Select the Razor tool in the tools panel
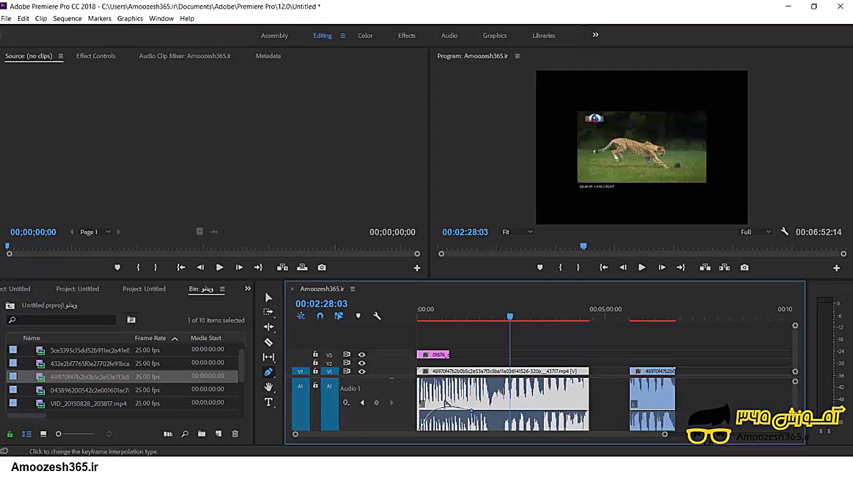This screenshot has width=853, height=479. point(269,342)
